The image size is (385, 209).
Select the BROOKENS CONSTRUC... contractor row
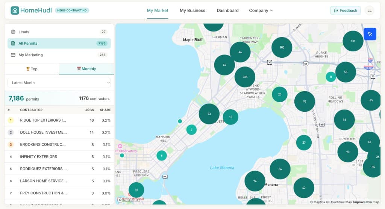59,144
